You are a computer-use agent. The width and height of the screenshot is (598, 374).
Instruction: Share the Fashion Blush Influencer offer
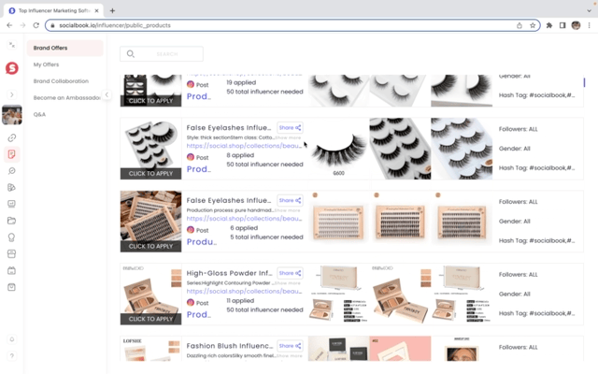(x=290, y=346)
